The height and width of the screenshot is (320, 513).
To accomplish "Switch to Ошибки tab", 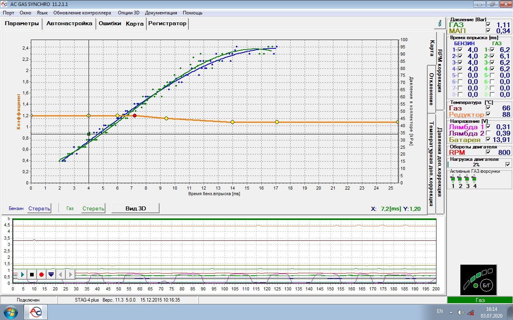I will tap(110, 24).
